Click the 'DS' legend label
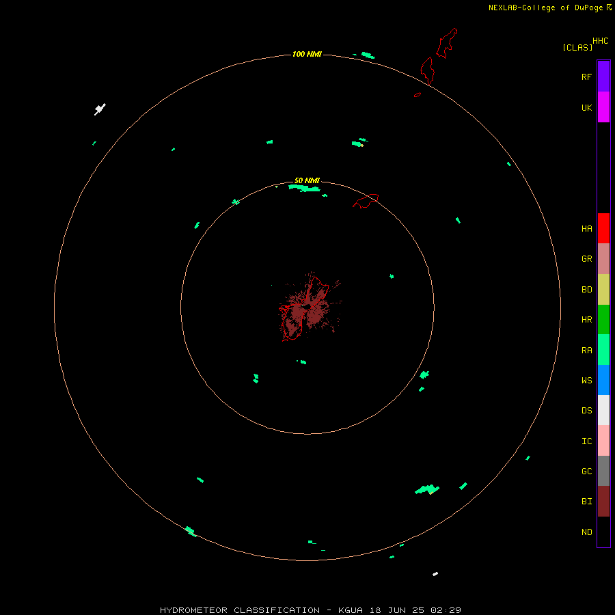The width and height of the screenshot is (615, 615). (586, 411)
